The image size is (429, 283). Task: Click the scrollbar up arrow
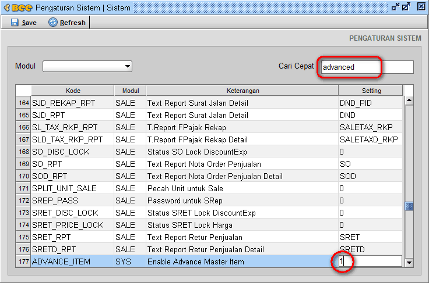click(x=409, y=101)
